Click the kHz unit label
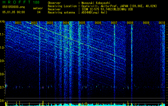 (x=2, y=21)
